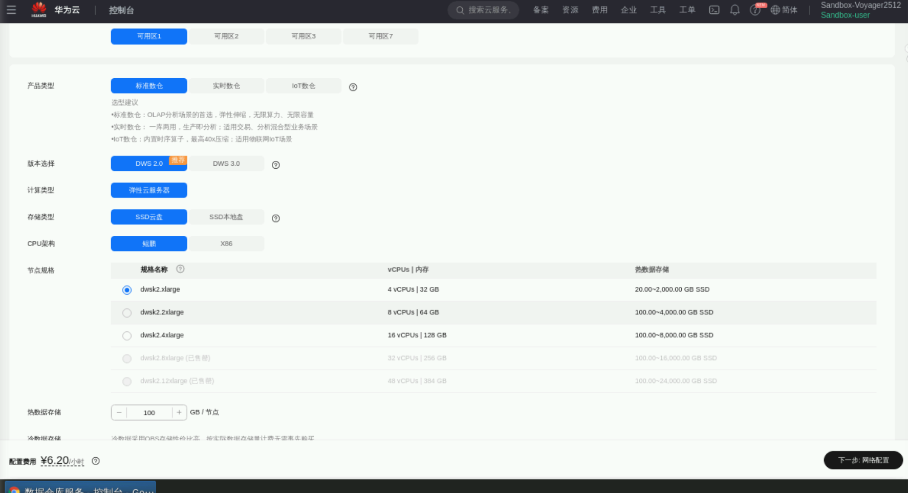Open the notifications bell
The image size is (908, 493).
coord(734,10)
